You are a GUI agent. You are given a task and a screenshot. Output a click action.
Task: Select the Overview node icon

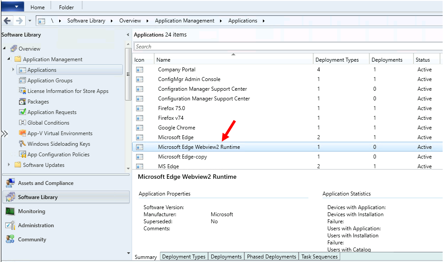(14, 48)
